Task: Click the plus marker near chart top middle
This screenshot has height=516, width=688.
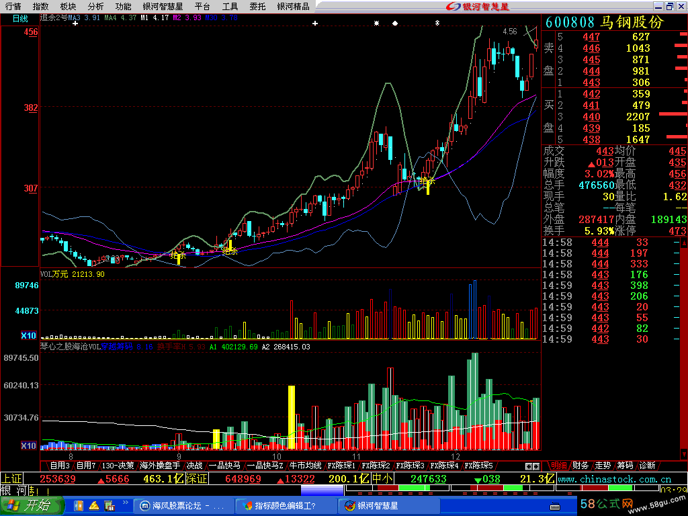Action: (315, 24)
